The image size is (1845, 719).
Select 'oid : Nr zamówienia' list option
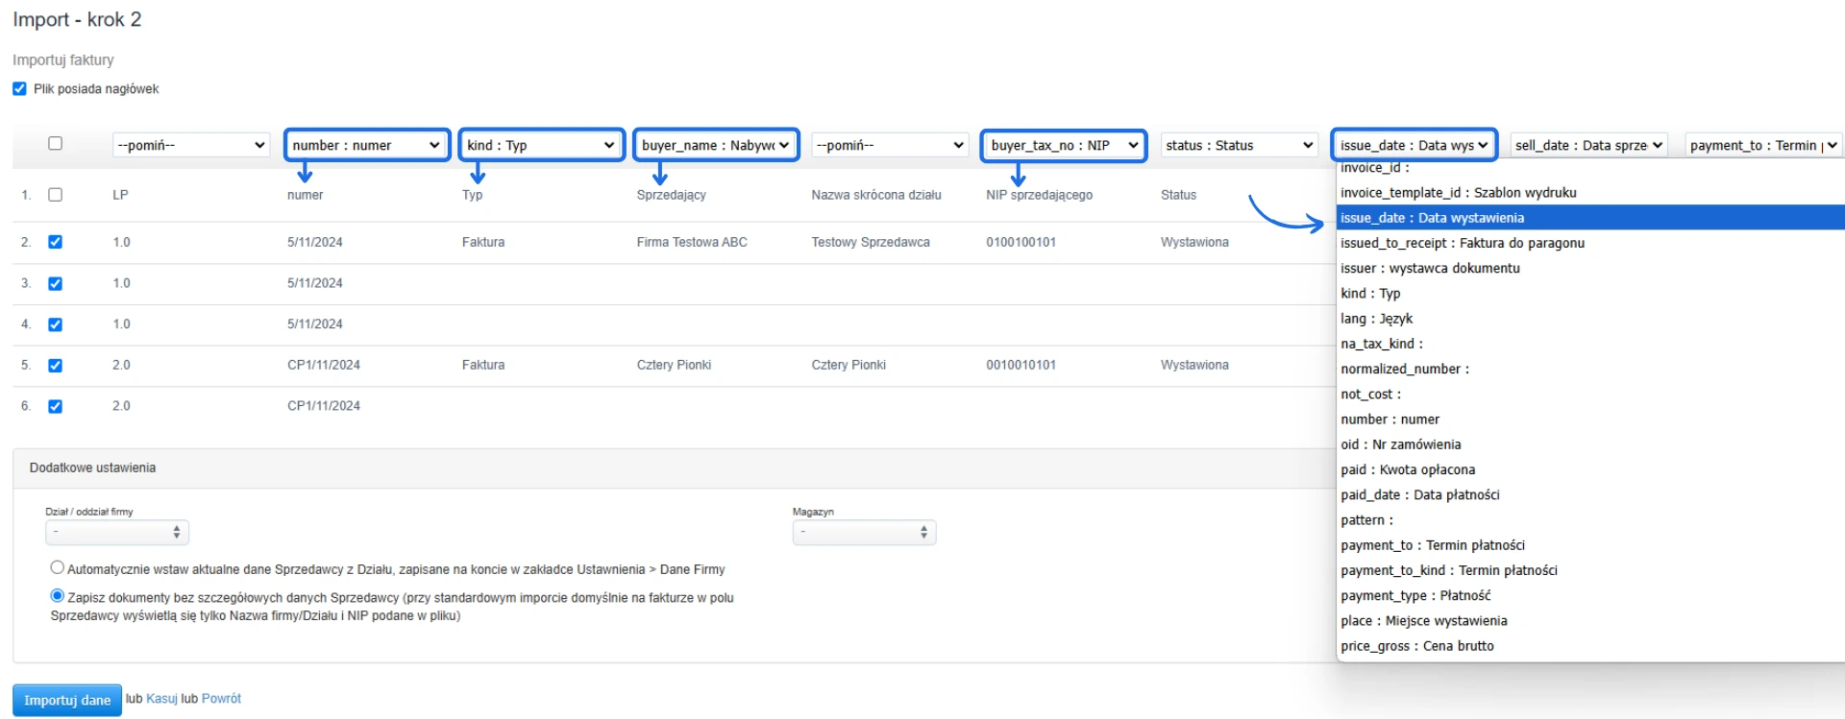click(1400, 444)
